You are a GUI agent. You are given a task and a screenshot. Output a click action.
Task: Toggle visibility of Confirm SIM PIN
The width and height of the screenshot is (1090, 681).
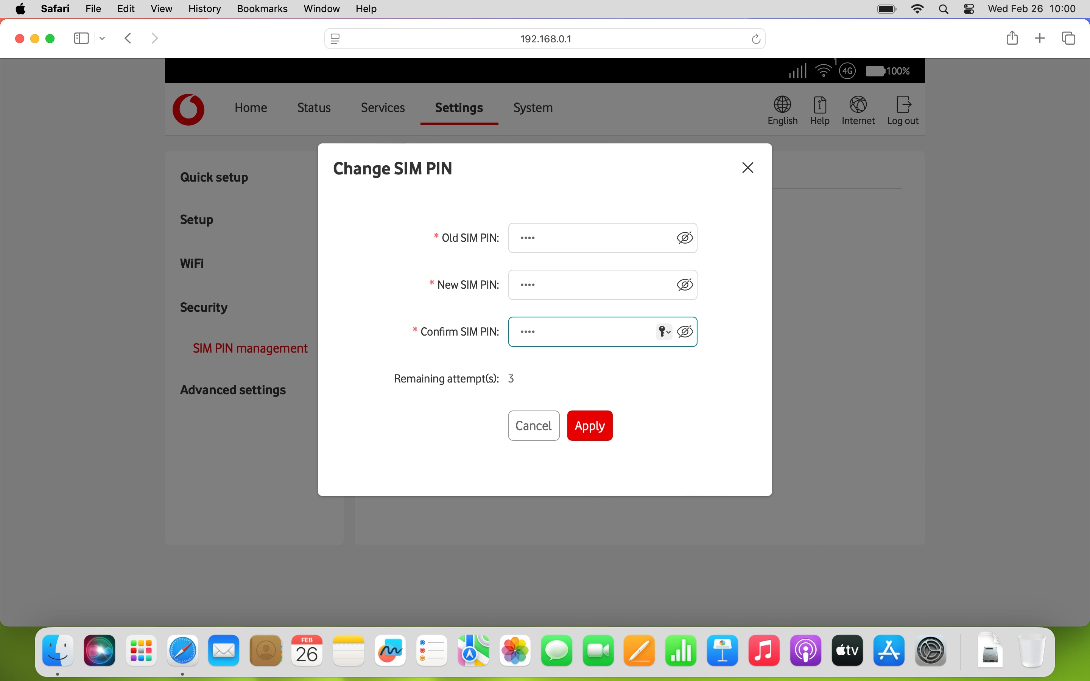tap(685, 331)
